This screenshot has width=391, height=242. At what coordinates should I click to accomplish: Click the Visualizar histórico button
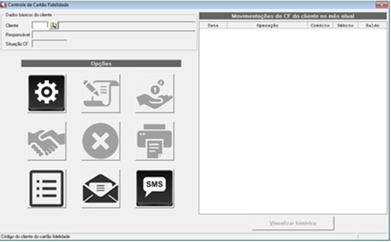point(293,223)
